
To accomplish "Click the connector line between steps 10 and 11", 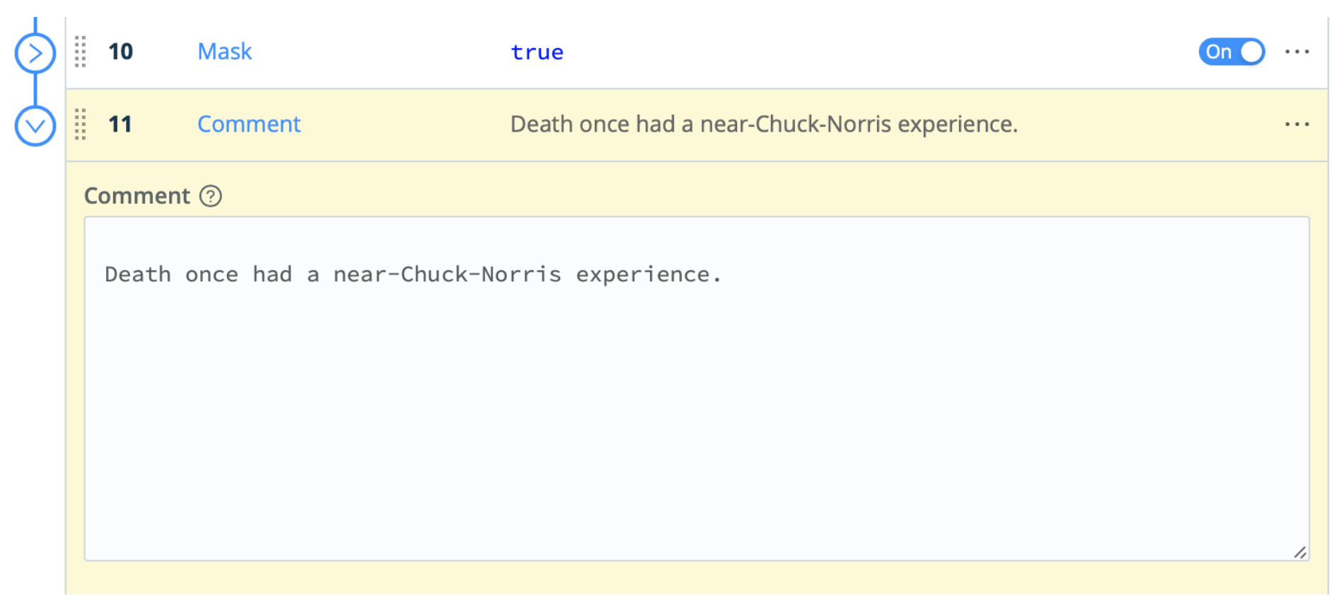I will coord(35,89).
